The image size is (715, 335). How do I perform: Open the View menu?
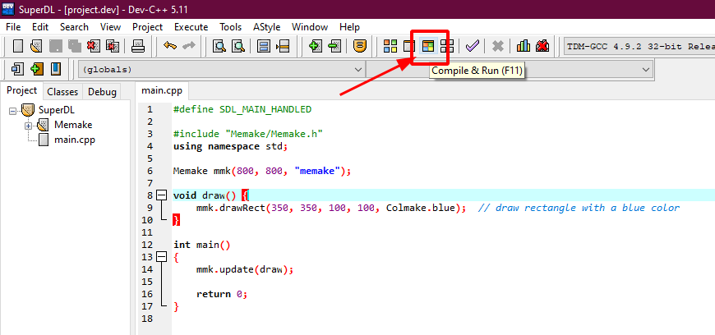click(110, 27)
